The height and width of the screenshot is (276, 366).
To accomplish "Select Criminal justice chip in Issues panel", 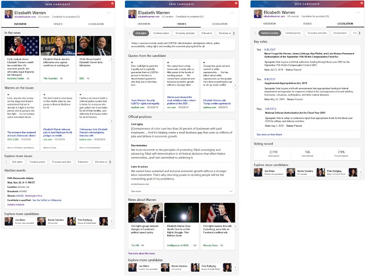I will [x=161, y=33].
